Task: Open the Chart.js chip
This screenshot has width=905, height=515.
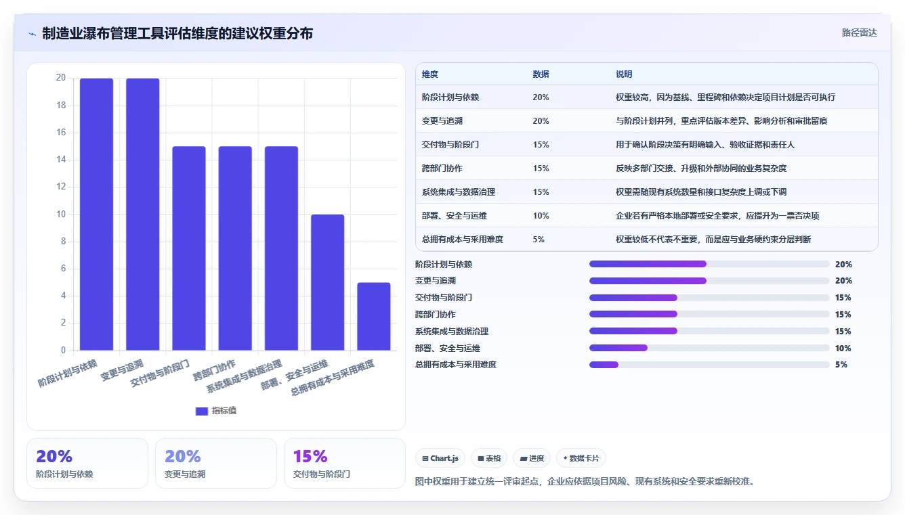Action: [440, 458]
